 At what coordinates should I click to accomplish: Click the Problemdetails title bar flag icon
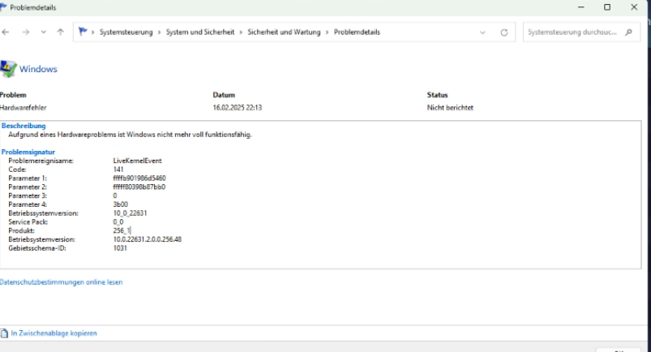[3, 7]
